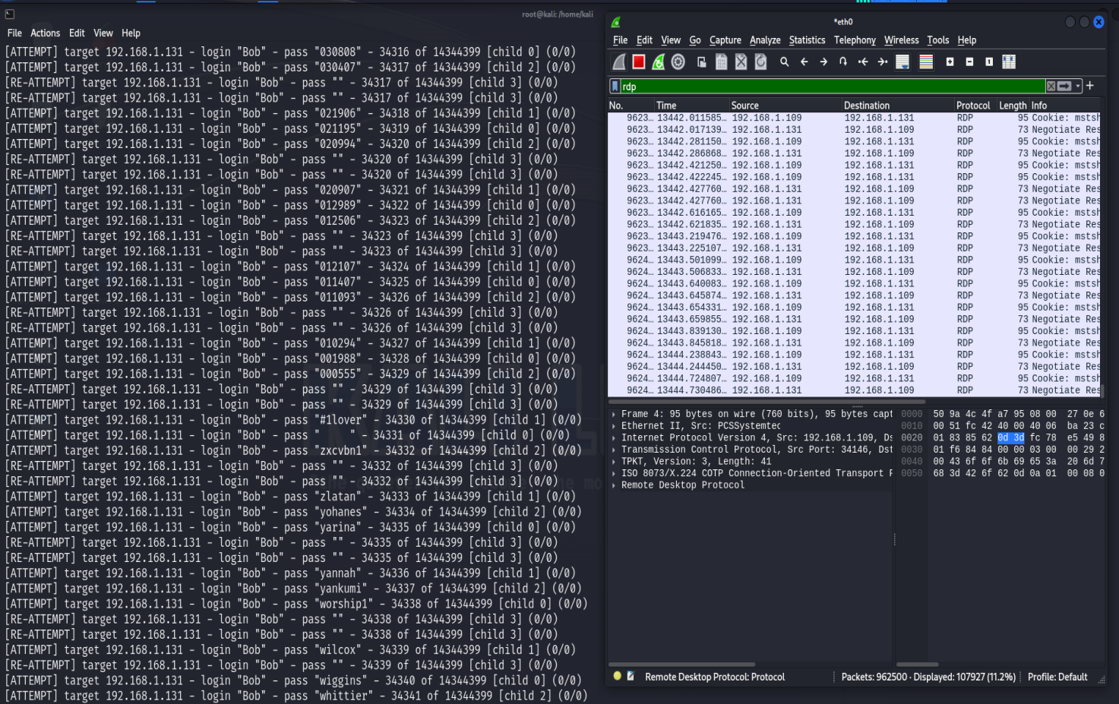Go back to previous packet in history
The height and width of the screenshot is (704, 1119).
tap(804, 62)
